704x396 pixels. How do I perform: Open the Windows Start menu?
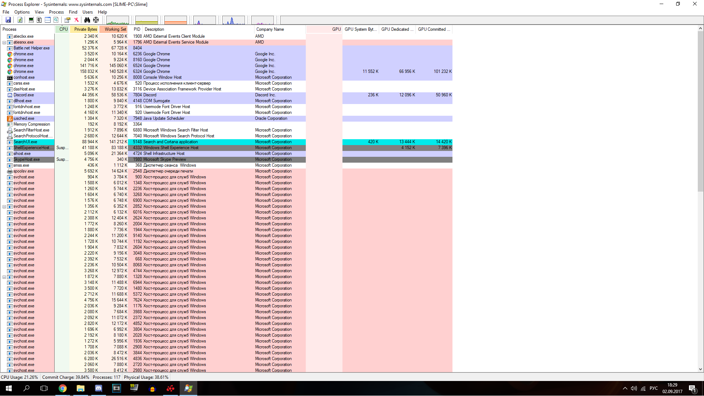coord(9,389)
